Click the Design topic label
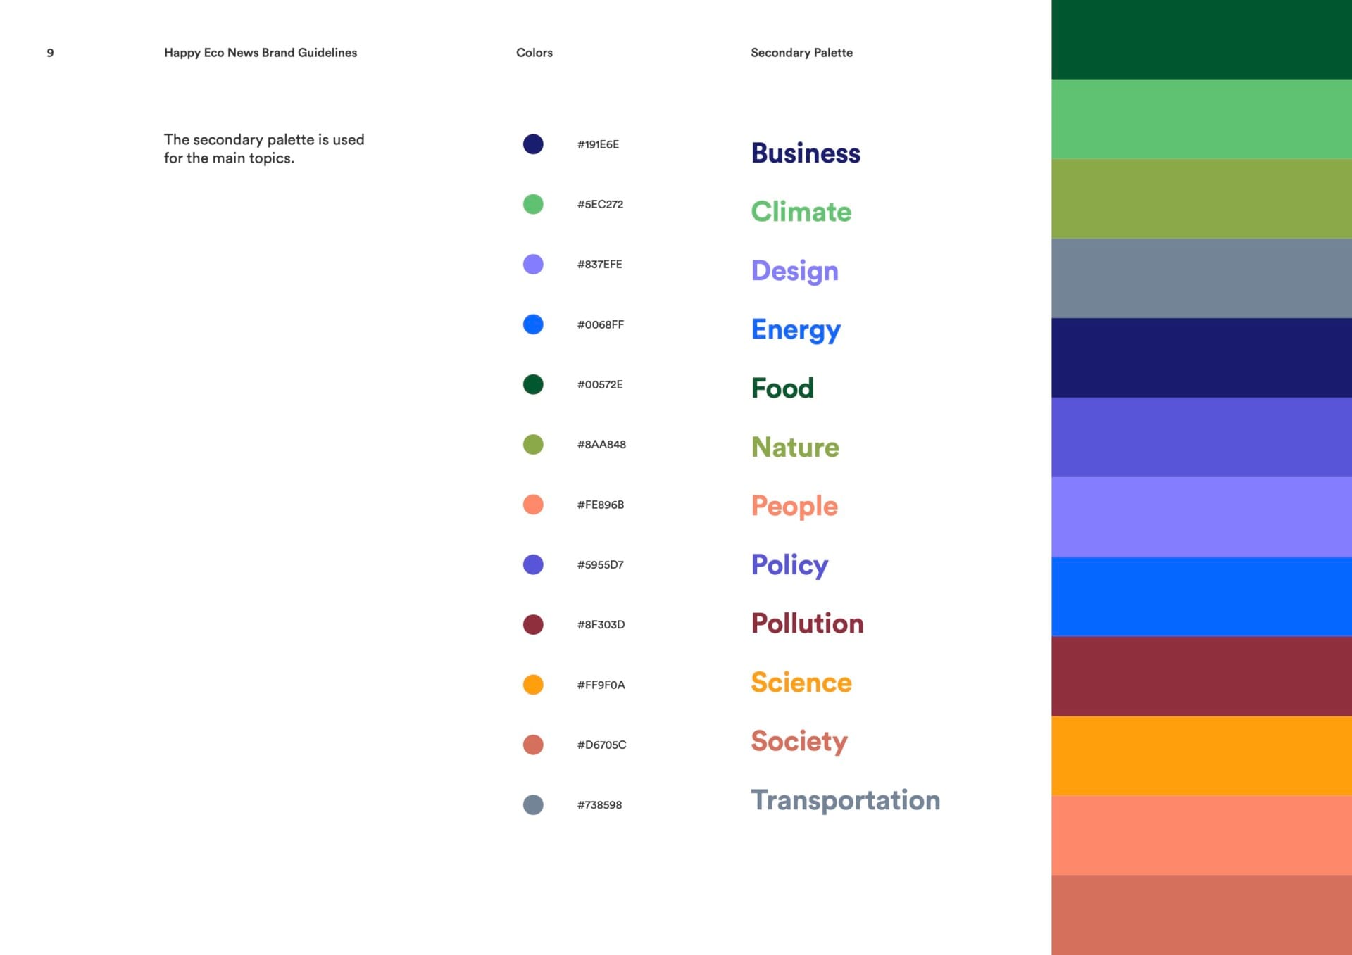1352x955 pixels. point(794,271)
